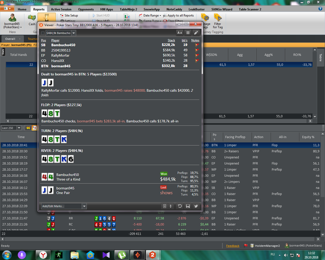This screenshot has height=260, width=325.
Task: Select the hand row dated 27.10.2018 21:47
Action: [161, 218]
